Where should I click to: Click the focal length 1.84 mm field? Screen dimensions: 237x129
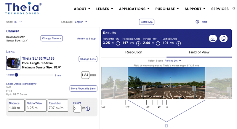[x=85, y=75]
